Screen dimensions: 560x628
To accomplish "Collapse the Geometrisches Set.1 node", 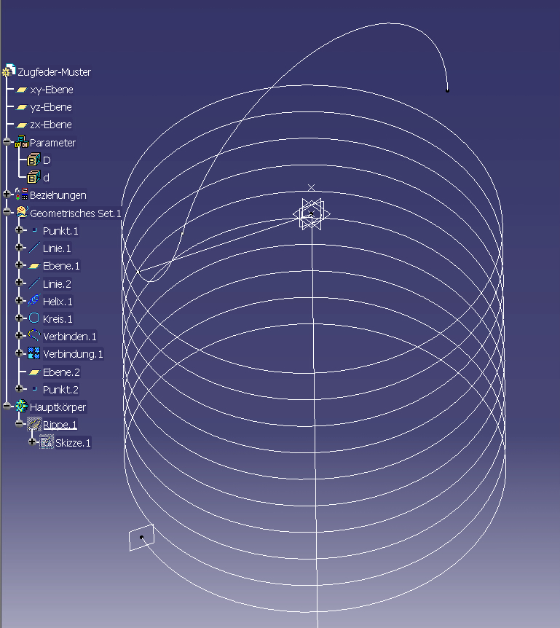I will 7,212.
